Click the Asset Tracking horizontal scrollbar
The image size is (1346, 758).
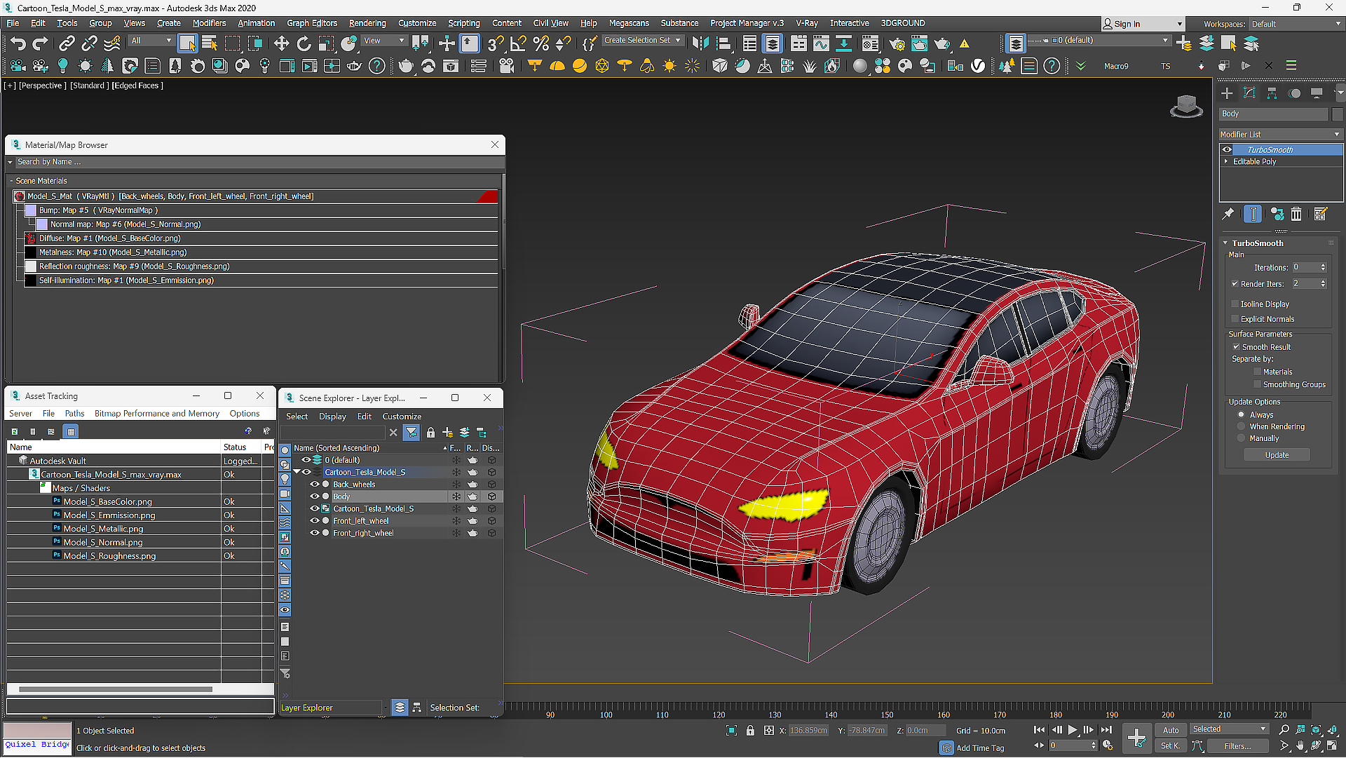tap(116, 690)
